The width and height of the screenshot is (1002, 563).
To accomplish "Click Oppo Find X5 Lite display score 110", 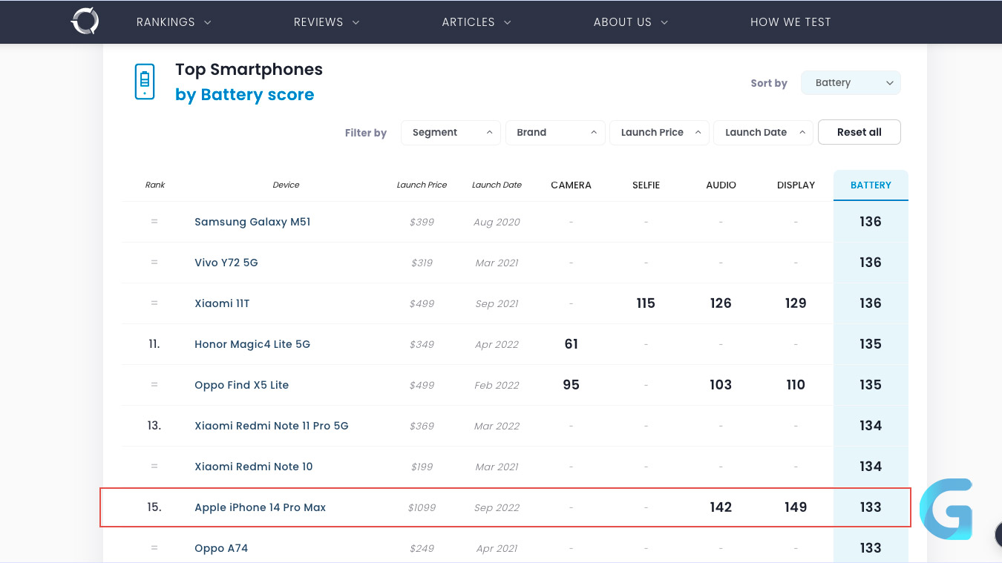I will pyautogui.click(x=796, y=385).
